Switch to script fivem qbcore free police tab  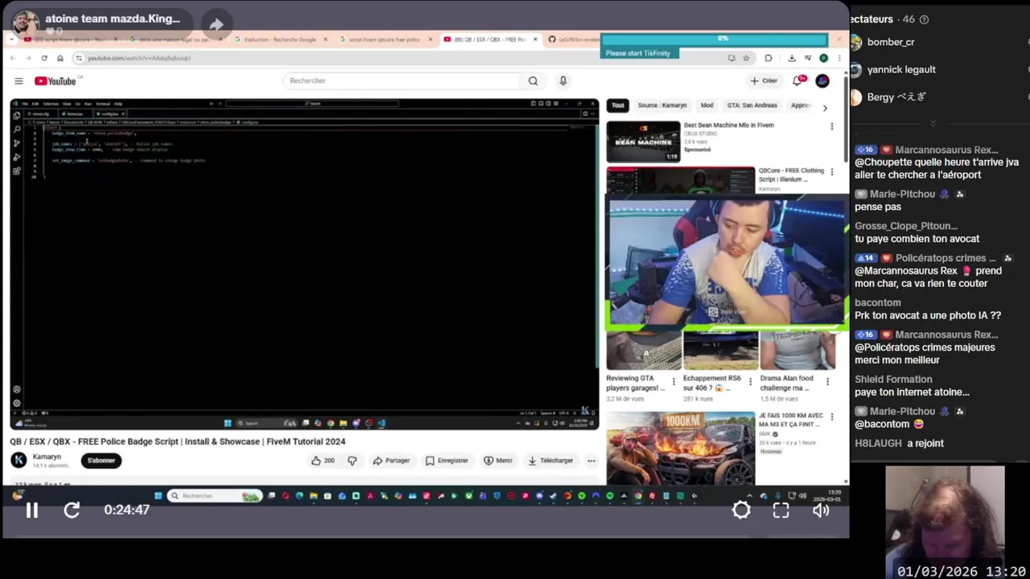point(382,39)
